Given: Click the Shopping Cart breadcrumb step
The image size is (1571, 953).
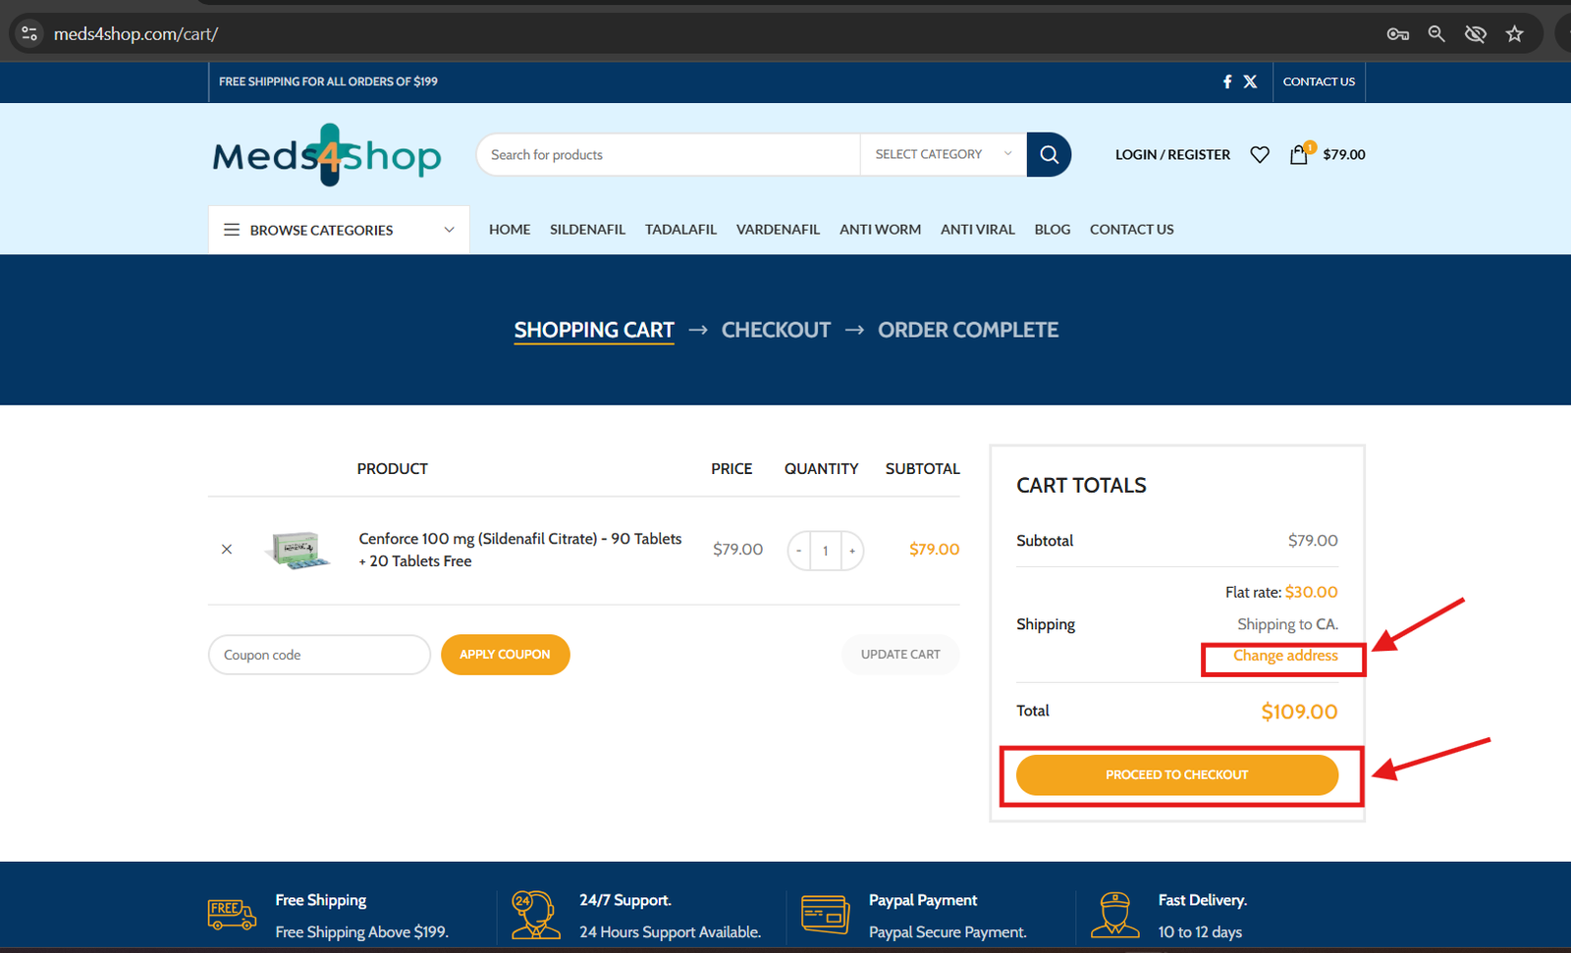Looking at the screenshot, I should pyautogui.click(x=594, y=331).
